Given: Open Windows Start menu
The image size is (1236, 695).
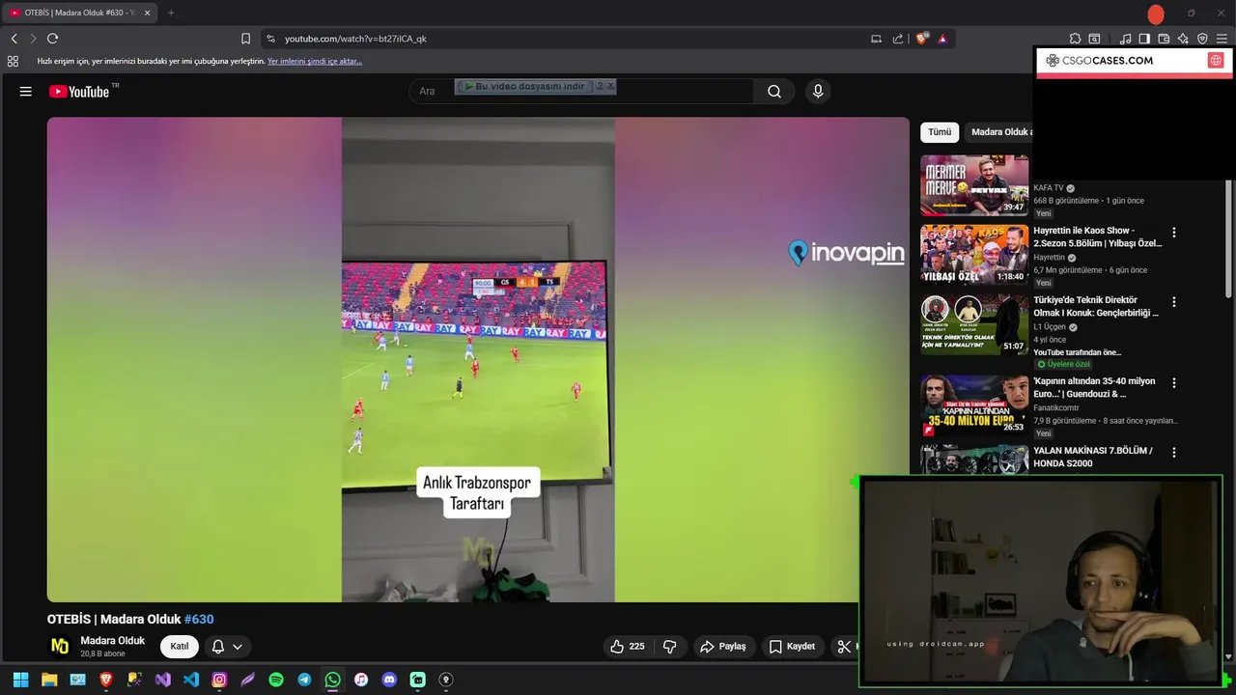Looking at the screenshot, I should tap(20, 680).
